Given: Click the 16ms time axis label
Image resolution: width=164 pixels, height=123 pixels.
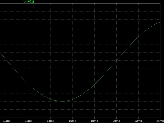Looking at the screenshot, I should coord(73,121).
